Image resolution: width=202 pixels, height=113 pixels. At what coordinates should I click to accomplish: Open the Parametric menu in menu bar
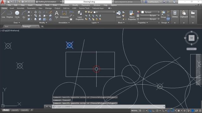coord(86,5)
